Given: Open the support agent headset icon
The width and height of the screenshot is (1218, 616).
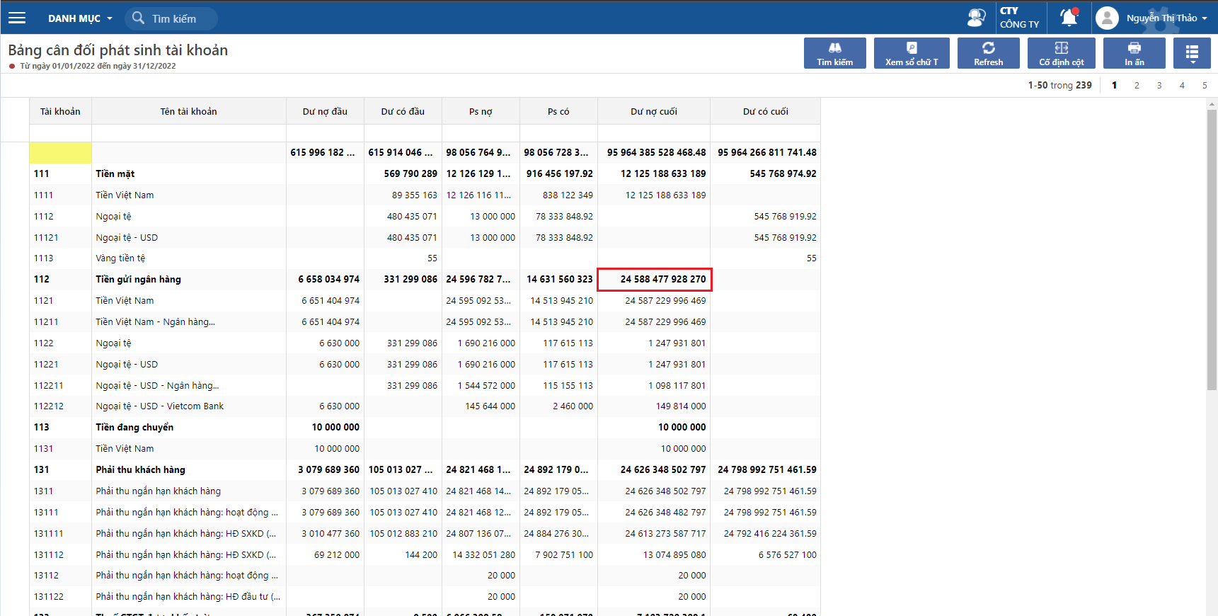Looking at the screenshot, I should (976, 18).
